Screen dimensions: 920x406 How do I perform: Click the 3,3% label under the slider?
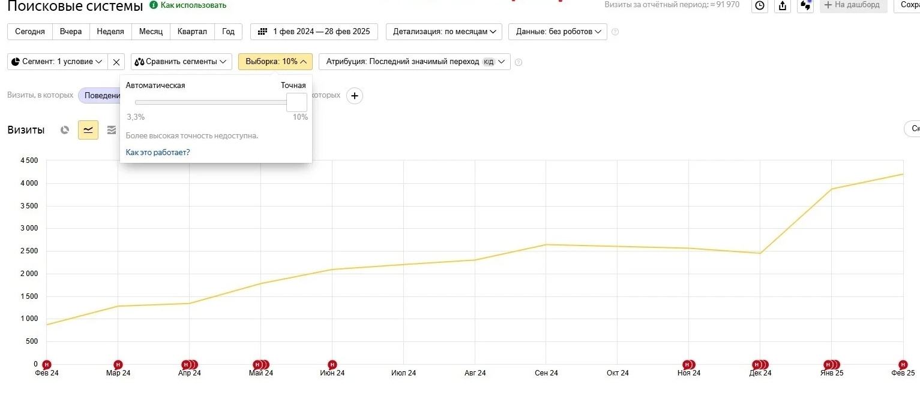click(136, 117)
